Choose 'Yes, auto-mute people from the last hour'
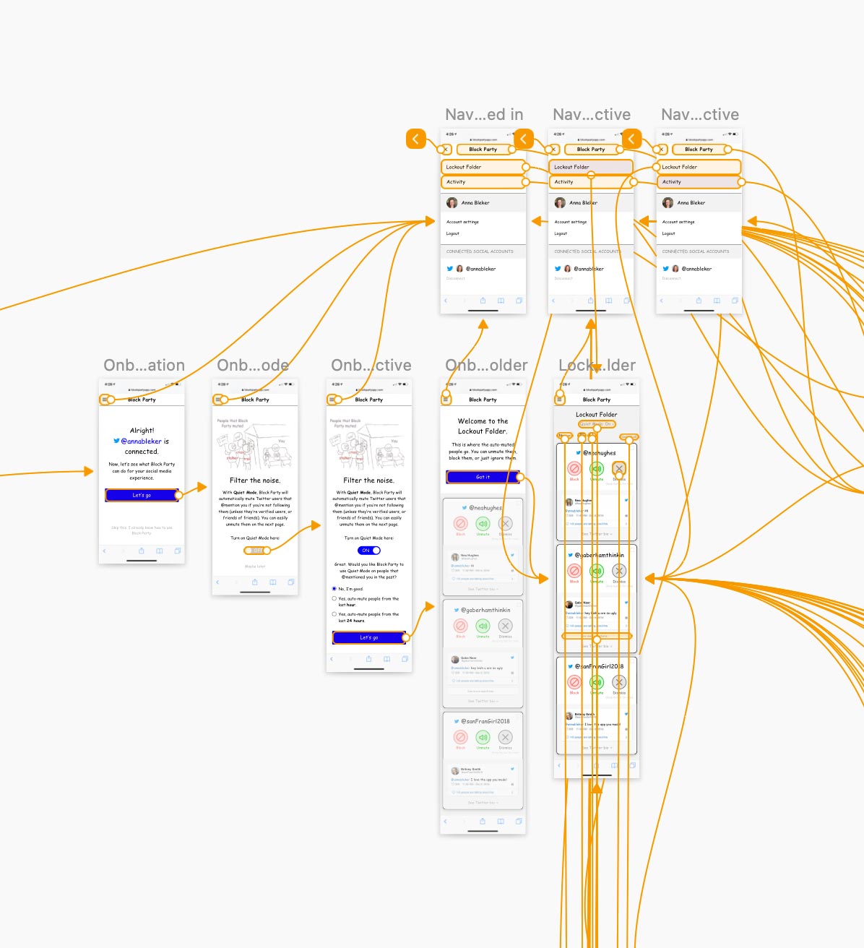Image resolution: width=864 pixels, height=948 pixels. (x=335, y=600)
